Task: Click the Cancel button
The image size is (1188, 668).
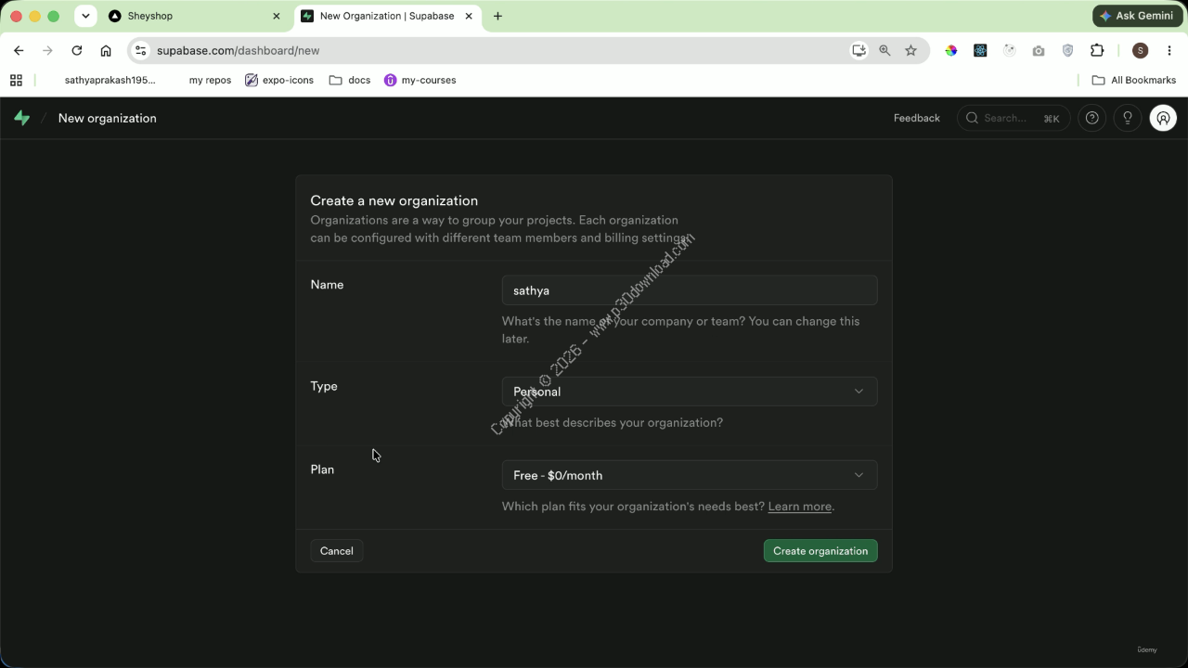Action: pyautogui.click(x=337, y=551)
